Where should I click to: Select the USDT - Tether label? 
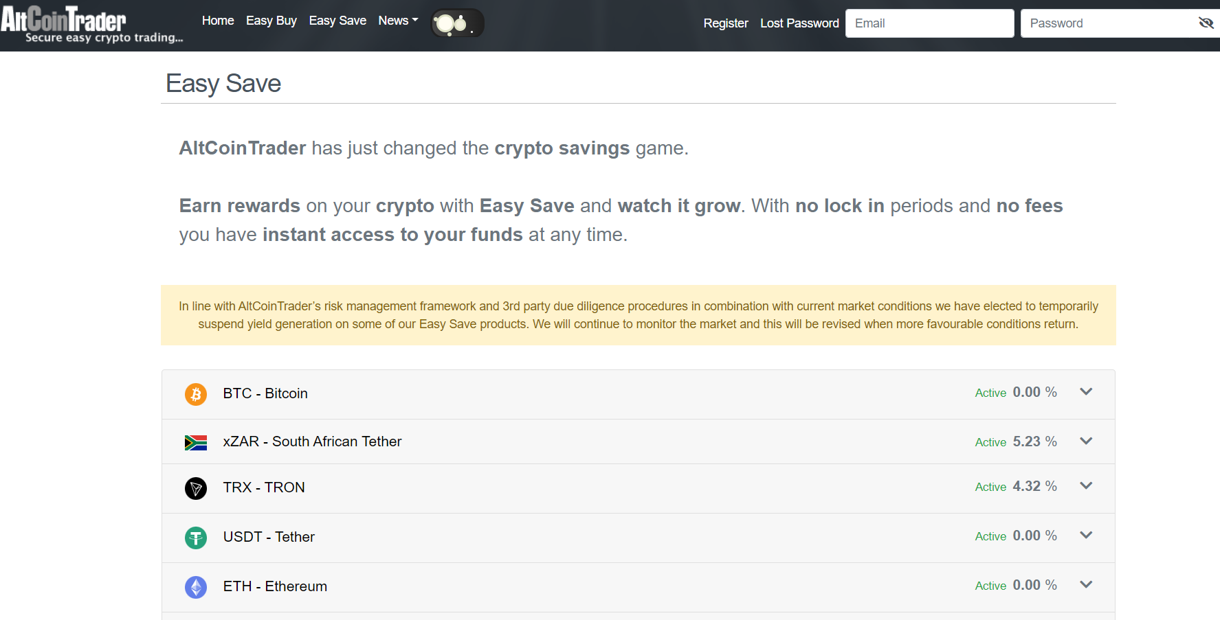tap(269, 537)
